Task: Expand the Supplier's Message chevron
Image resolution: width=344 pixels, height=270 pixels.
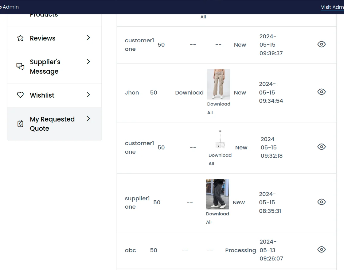Action: pyautogui.click(x=88, y=62)
